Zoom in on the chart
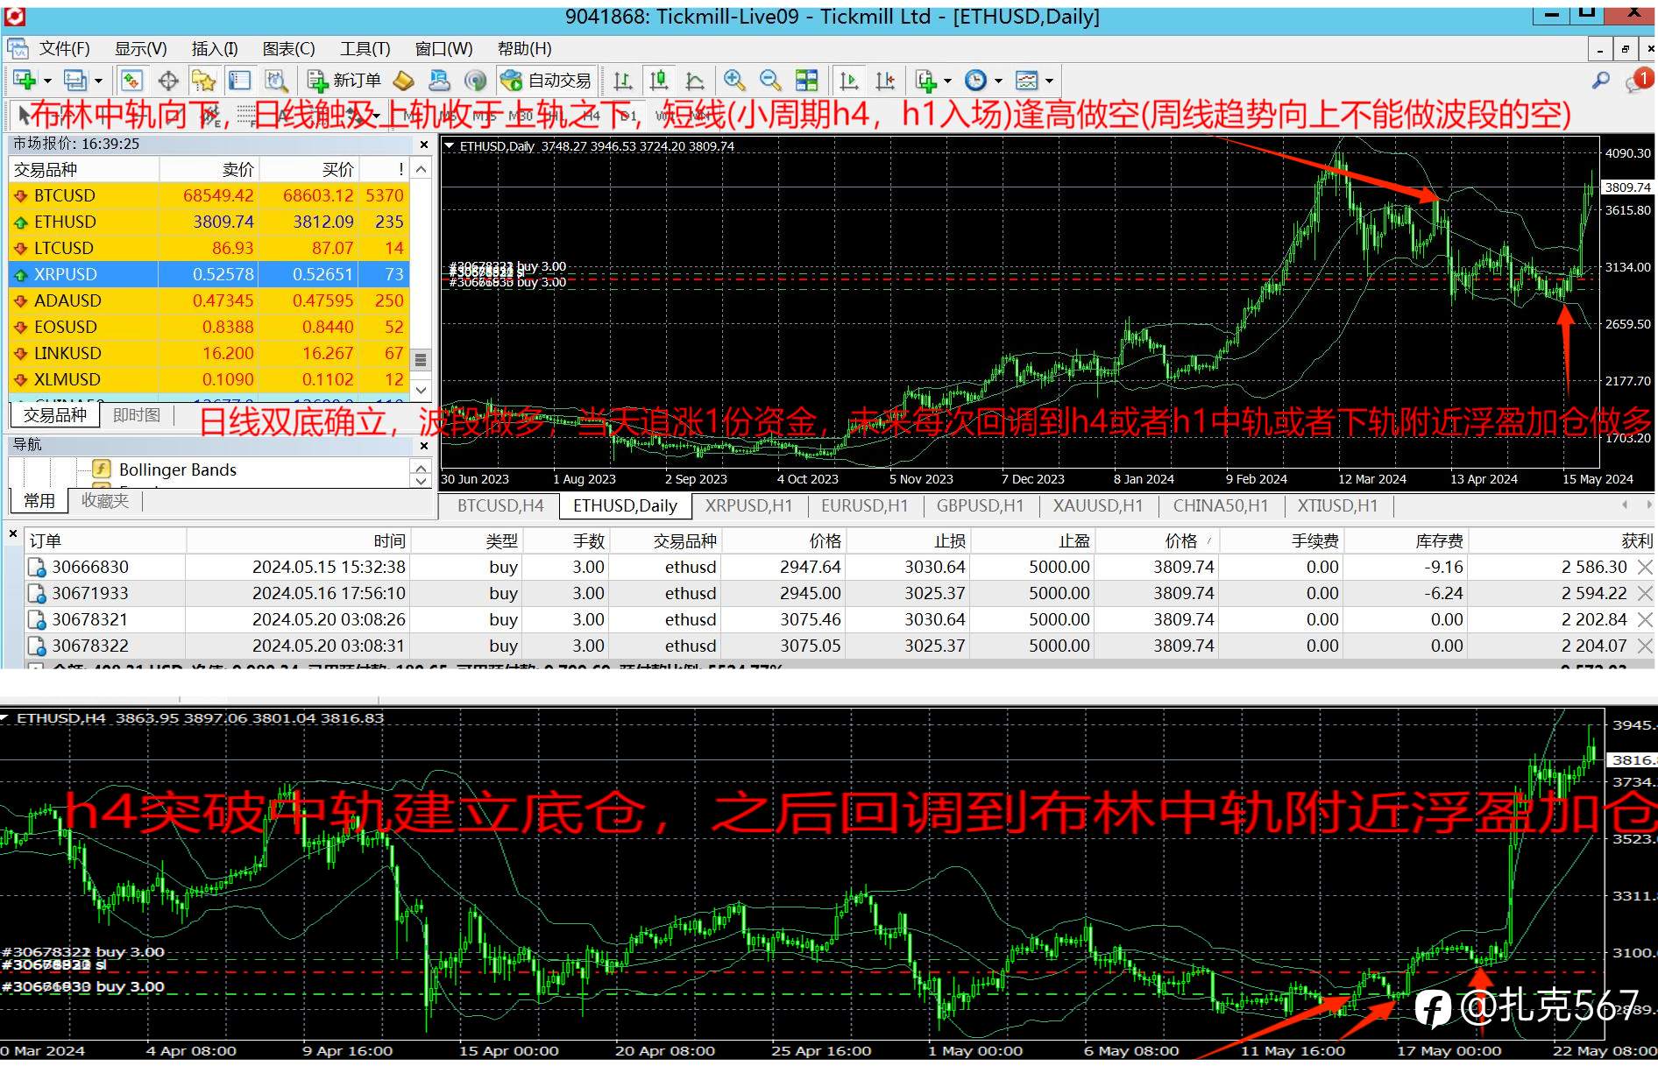 (734, 81)
